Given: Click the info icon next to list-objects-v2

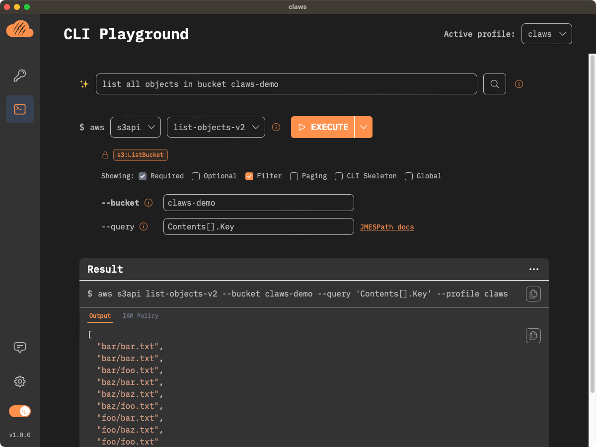Looking at the screenshot, I should (x=276, y=127).
